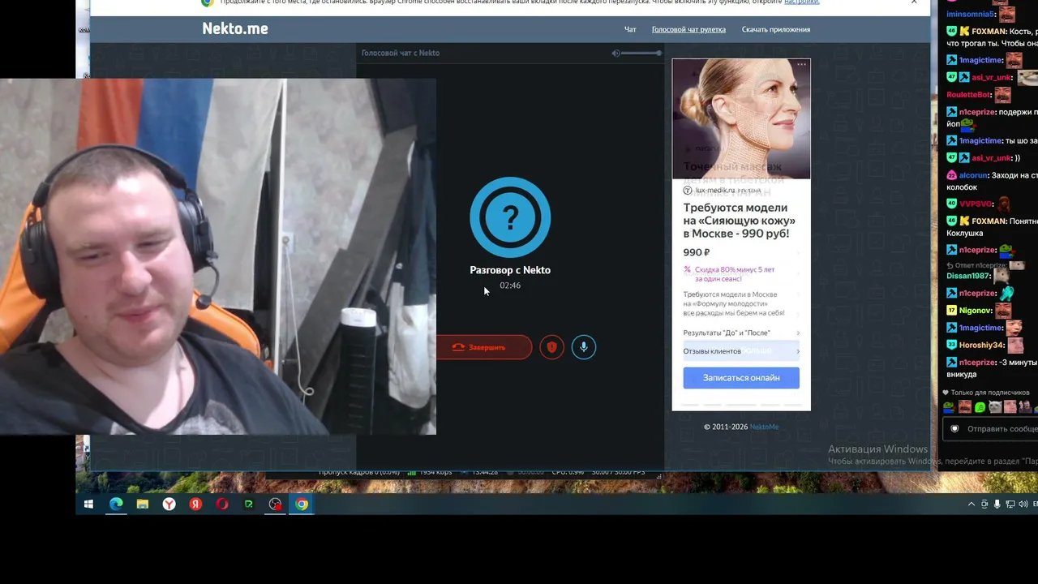Click username VVPSVO in chat

(x=976, y=204)
